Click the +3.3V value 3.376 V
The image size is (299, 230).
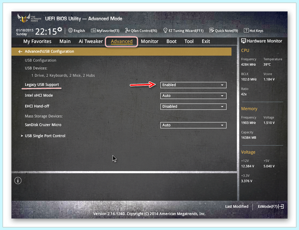247,181
